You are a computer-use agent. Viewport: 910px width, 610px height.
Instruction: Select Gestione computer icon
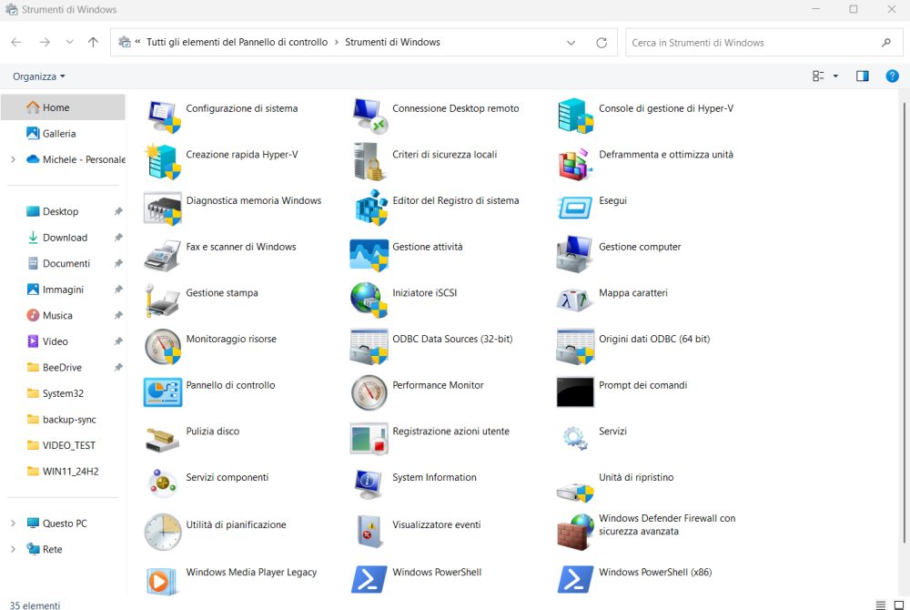click(x=576, y=254)
